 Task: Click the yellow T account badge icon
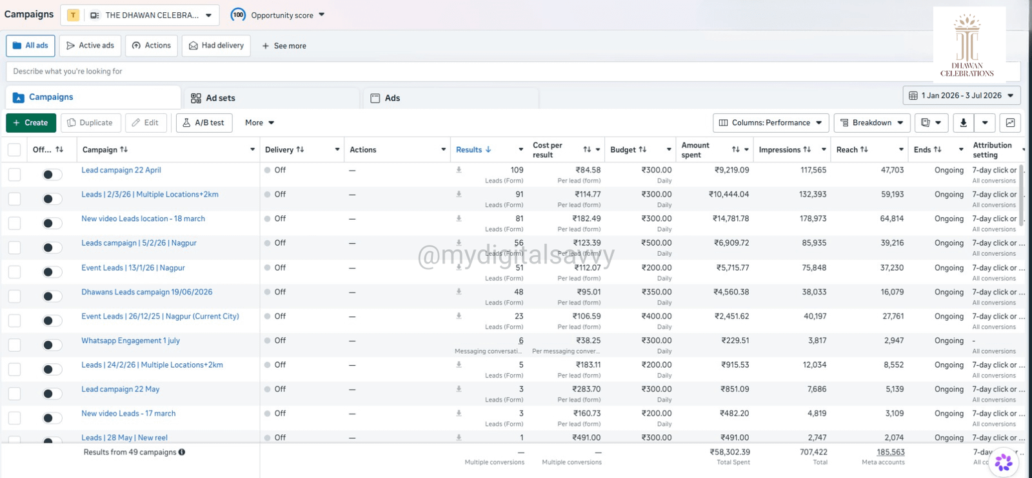(74, 15)
